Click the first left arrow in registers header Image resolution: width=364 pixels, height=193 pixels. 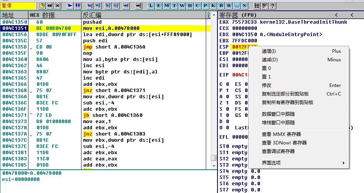coord(336,15)
